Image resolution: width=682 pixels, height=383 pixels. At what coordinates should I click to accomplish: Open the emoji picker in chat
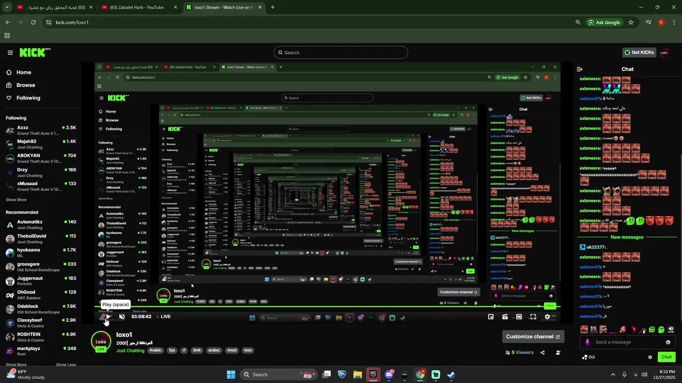point(668,342)
